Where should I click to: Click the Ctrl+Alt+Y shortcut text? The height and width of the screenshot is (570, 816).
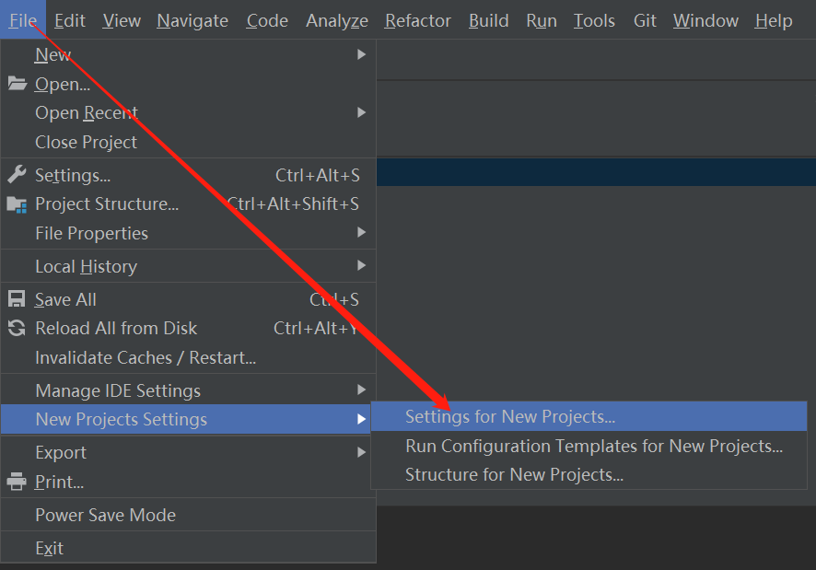point(317,329)
